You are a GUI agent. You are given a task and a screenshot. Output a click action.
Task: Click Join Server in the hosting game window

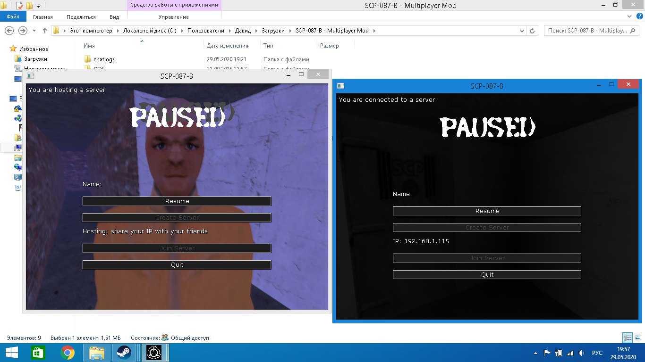177,248
